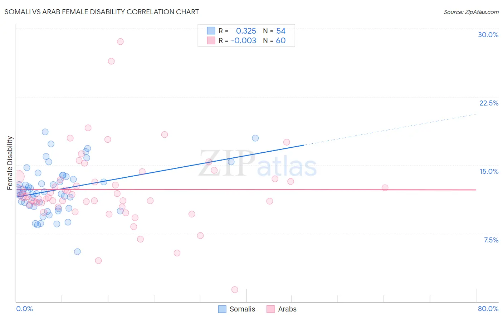Click the lowest pink point near the x-axis
Image resolution: width=503 pixels, height=319 pixels.
[235, 290]
